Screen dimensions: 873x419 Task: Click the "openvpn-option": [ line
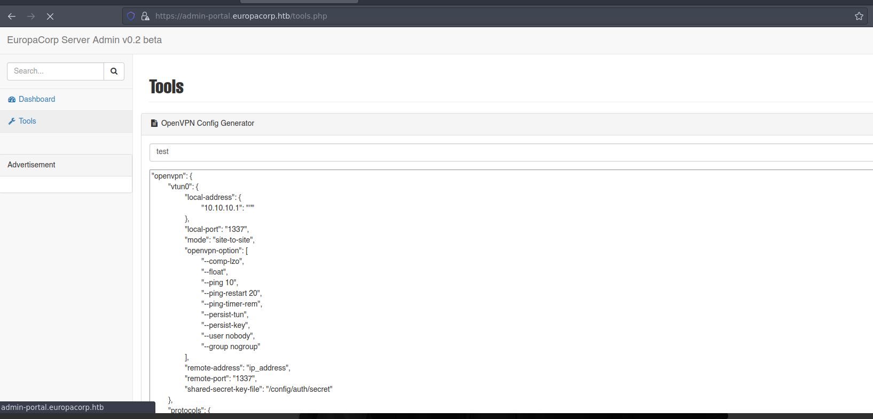pos(216,251)
